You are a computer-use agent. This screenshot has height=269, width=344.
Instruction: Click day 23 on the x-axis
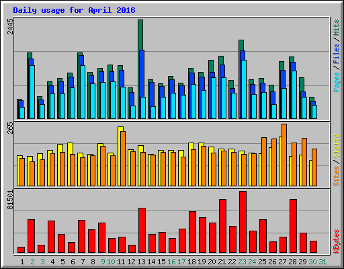click(x=242, y=262)
